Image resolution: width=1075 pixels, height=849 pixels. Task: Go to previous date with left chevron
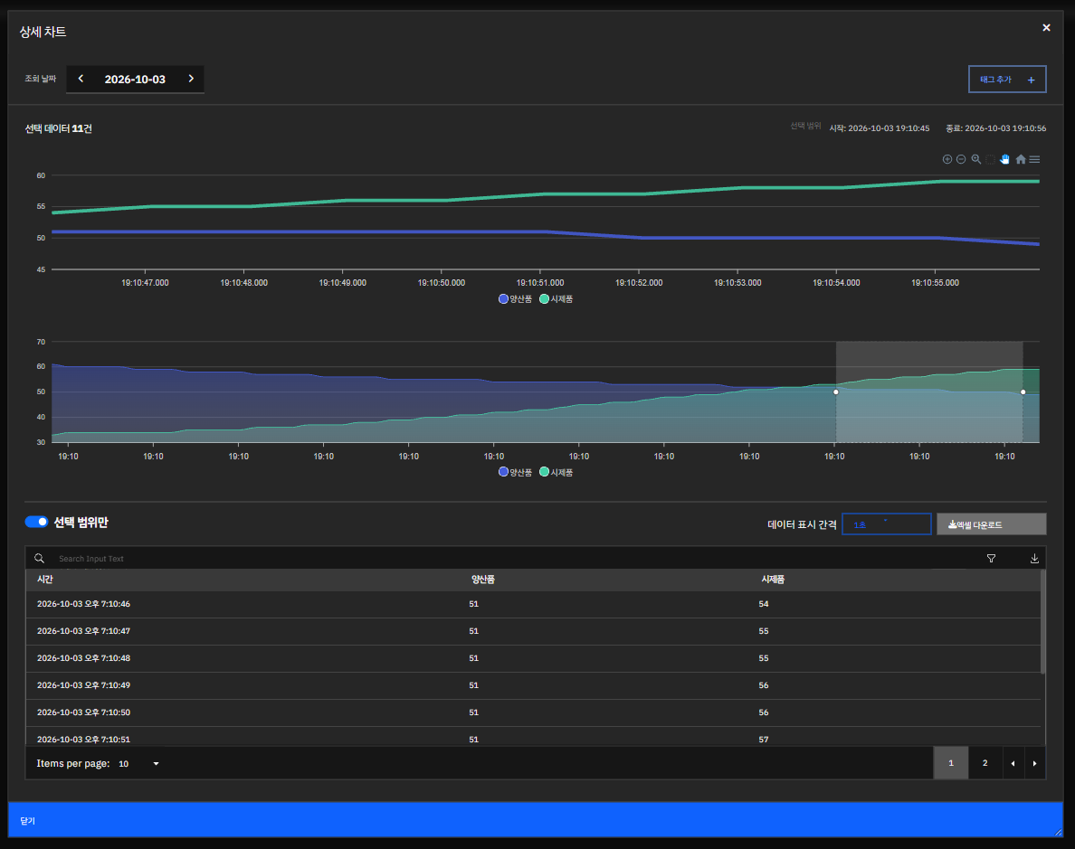tap(81, 79)
